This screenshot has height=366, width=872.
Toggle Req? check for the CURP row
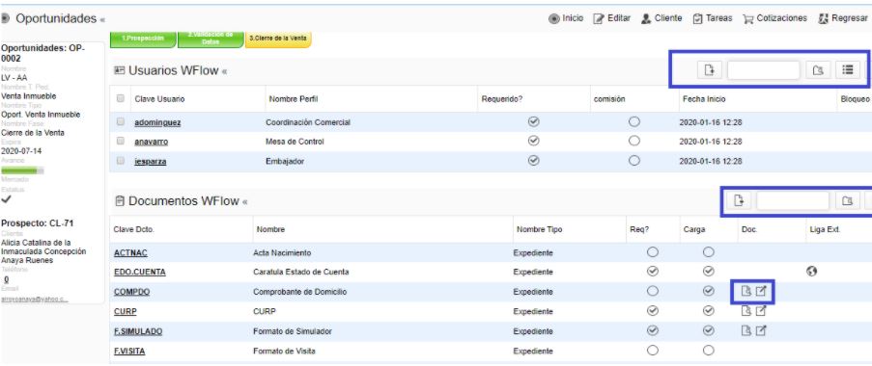click(653, 311)
